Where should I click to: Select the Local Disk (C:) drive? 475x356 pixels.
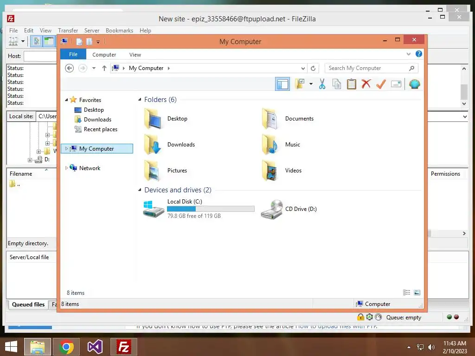199,209
